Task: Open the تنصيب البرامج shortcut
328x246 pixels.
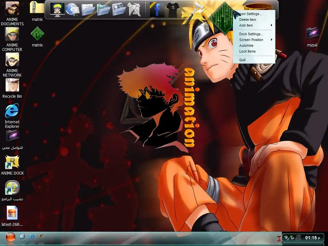Action: click(x=12, y=191)
